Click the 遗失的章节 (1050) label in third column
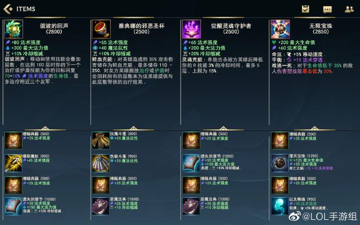Image resolution: width=360 pixels, height=225 pixels. (x=217, y=156)
